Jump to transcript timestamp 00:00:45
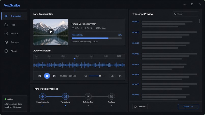Image resolution: width=205 pixels, height=115 pixels. 136,95
